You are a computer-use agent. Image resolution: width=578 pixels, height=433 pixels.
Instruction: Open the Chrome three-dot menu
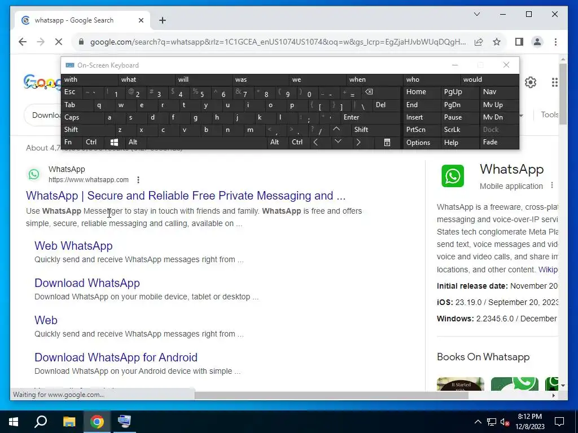coord(555,42)
